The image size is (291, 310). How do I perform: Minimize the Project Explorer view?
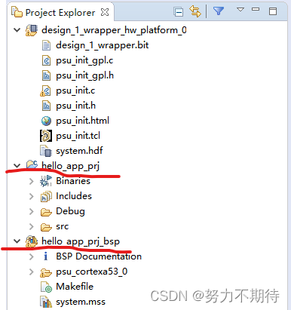pyautogui.click(x=256, y=9)
